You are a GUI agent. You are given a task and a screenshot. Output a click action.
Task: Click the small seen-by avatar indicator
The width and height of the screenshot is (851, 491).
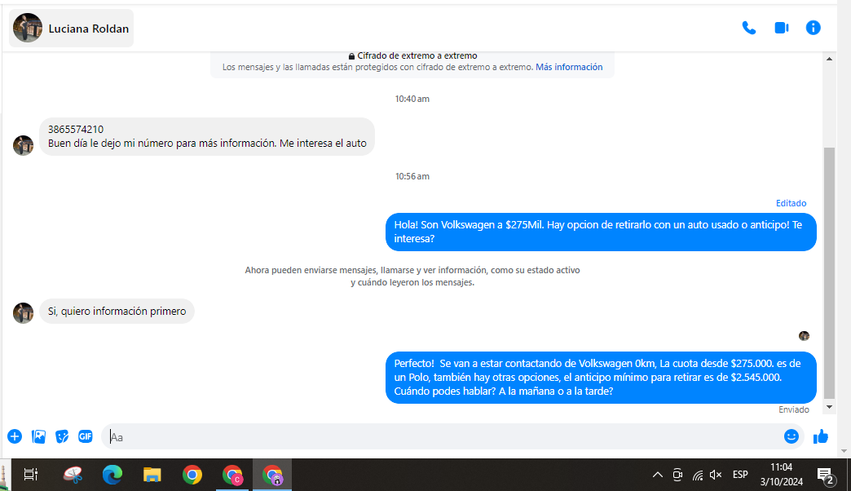804,336
